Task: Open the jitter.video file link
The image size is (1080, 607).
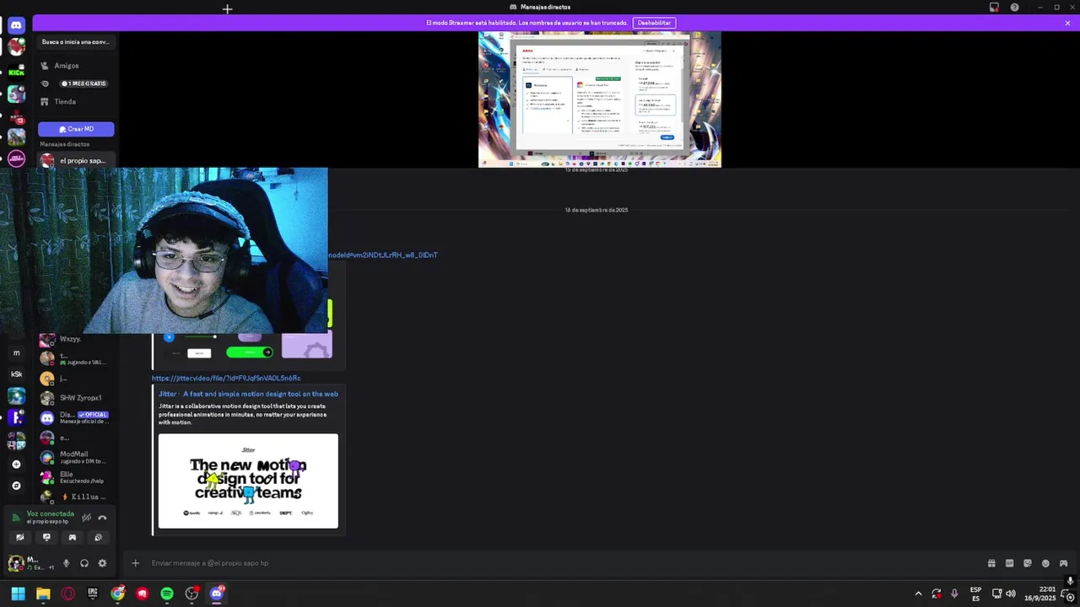Action: click(226, 379)
